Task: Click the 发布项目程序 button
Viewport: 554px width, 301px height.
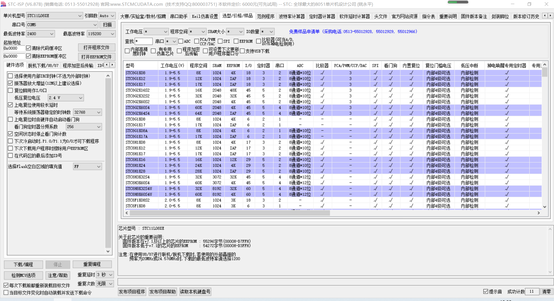Action: (x=132, y=291)
